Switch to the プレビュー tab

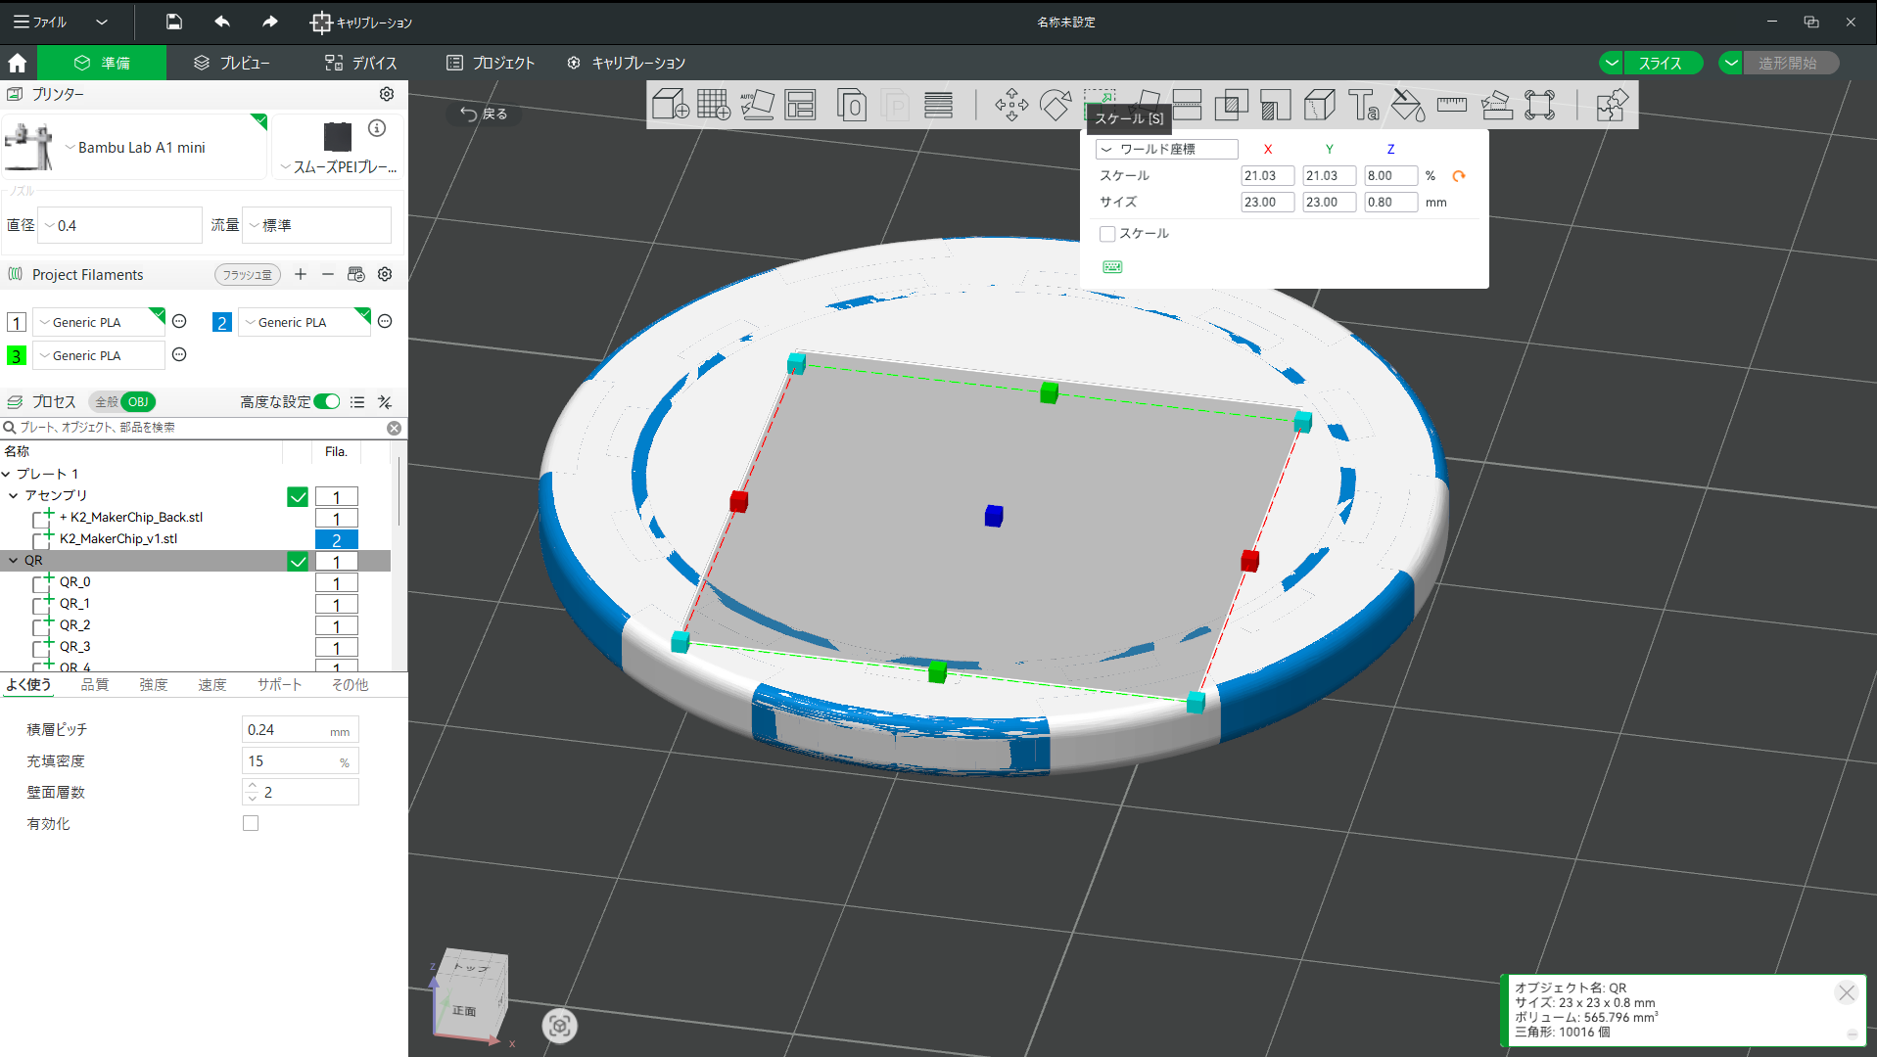[231, 63]
